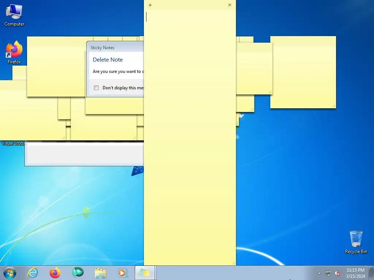374x280 pixels.
Task: Open Windows Media Player from taskbar
Action: pyautogui.click(x=123, y=273)
